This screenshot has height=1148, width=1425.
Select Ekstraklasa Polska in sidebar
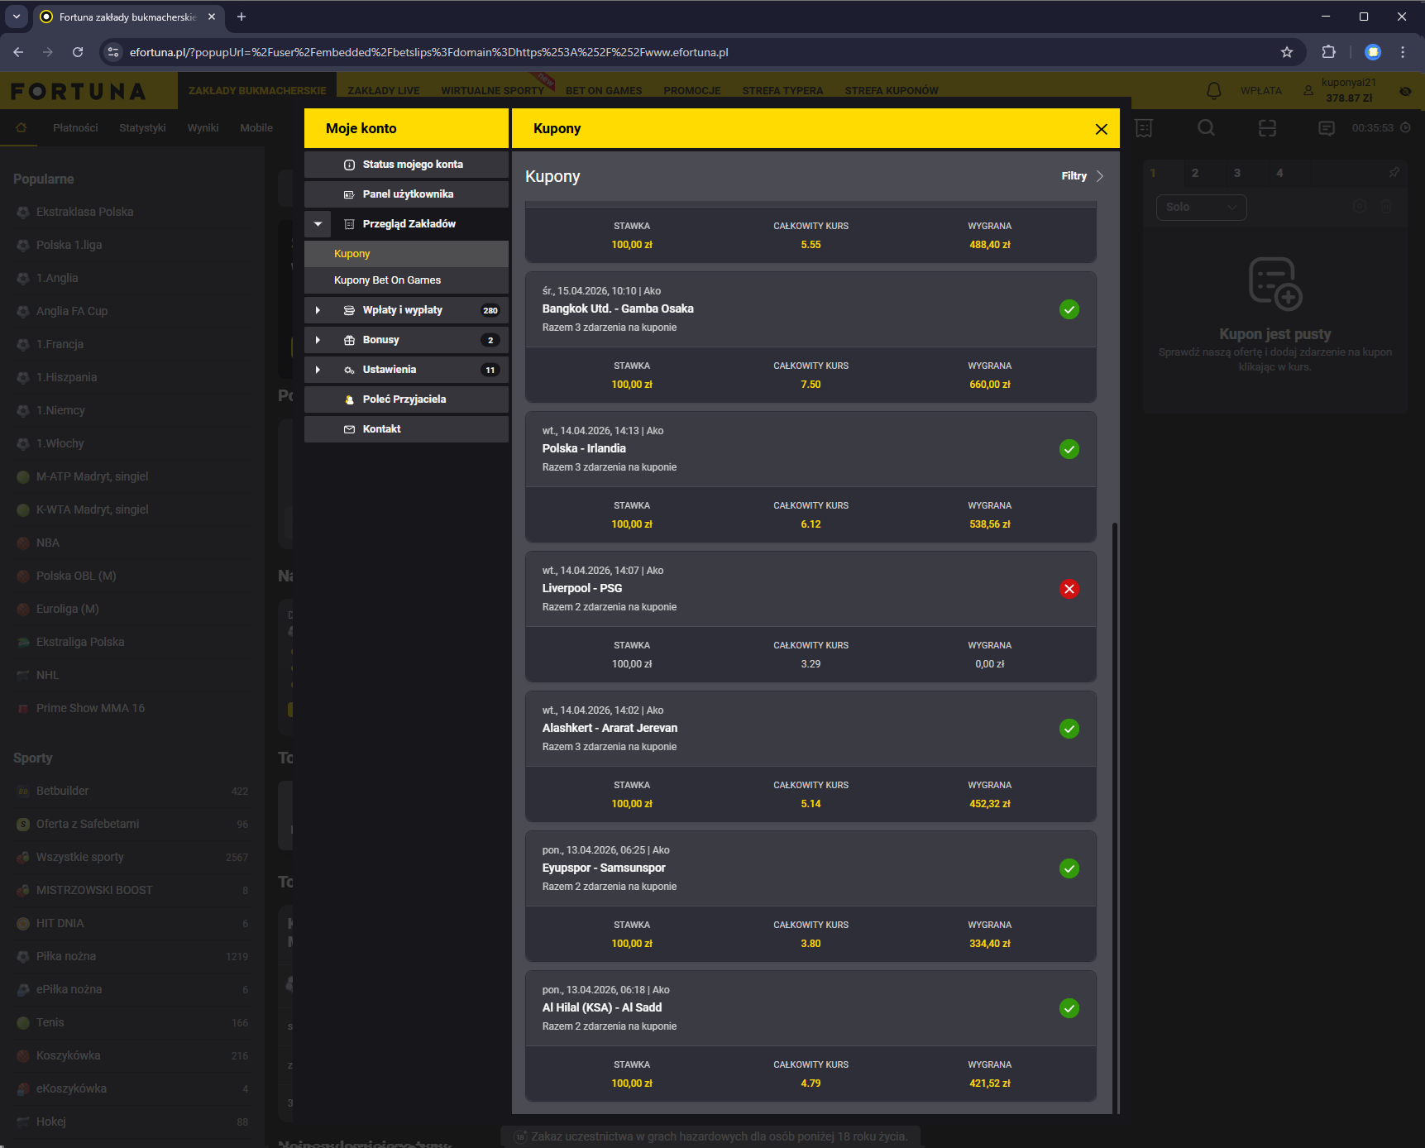pyautogui.click(x=84, y=213)
